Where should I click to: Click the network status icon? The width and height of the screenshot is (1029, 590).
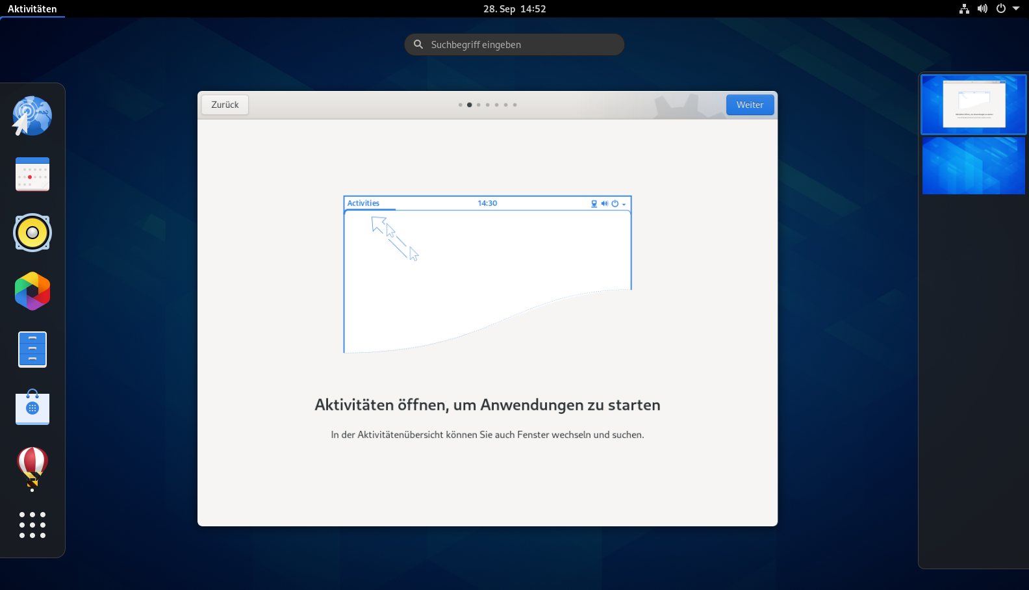point(964,8)
